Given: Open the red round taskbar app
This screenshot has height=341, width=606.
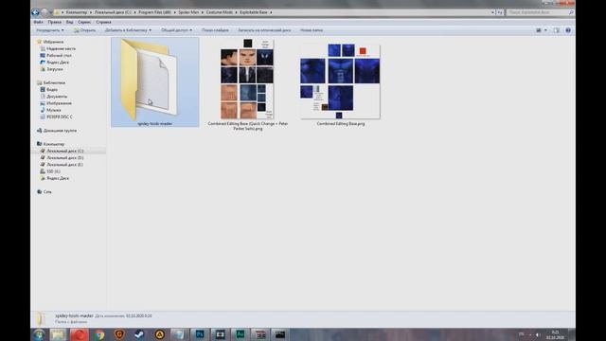Looking at the screenshot, I should (x=80, y=334).
